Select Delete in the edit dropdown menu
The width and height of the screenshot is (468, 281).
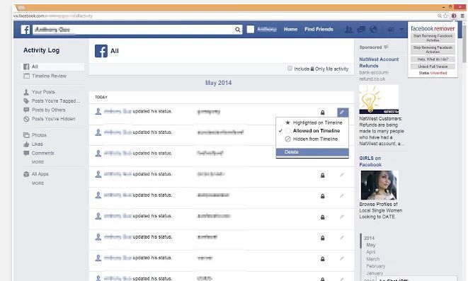[312, 152]
